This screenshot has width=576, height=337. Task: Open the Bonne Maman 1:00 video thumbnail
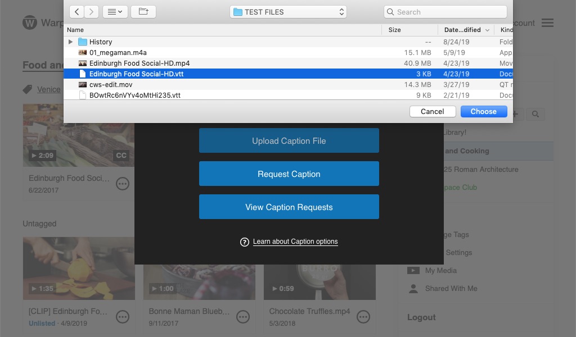point(199,281)
